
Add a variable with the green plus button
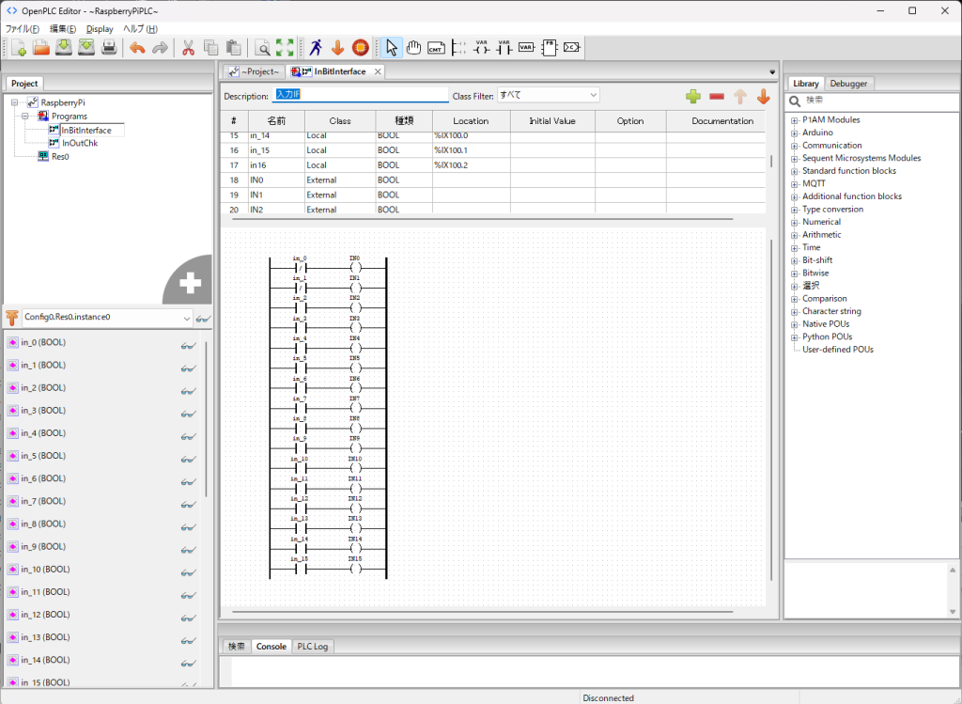tap(693, 97)
